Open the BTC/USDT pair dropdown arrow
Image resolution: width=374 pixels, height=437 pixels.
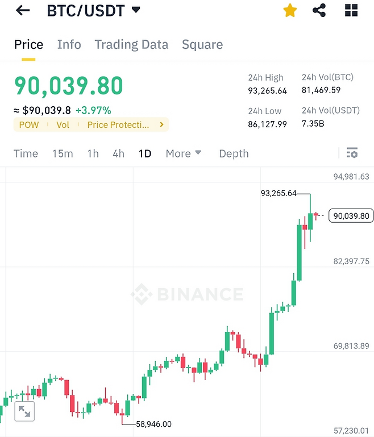click(x=136, y=10)
